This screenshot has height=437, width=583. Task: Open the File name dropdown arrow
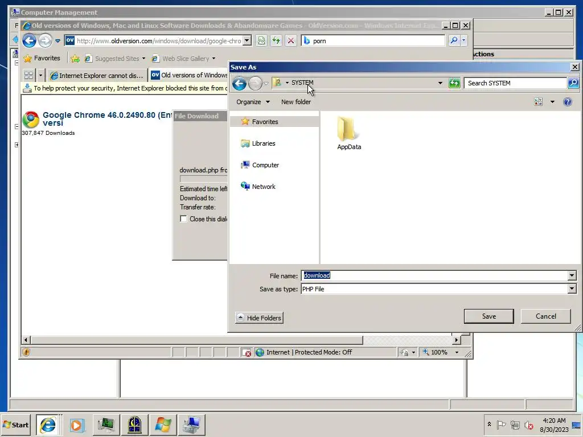[x=572, y=275]
